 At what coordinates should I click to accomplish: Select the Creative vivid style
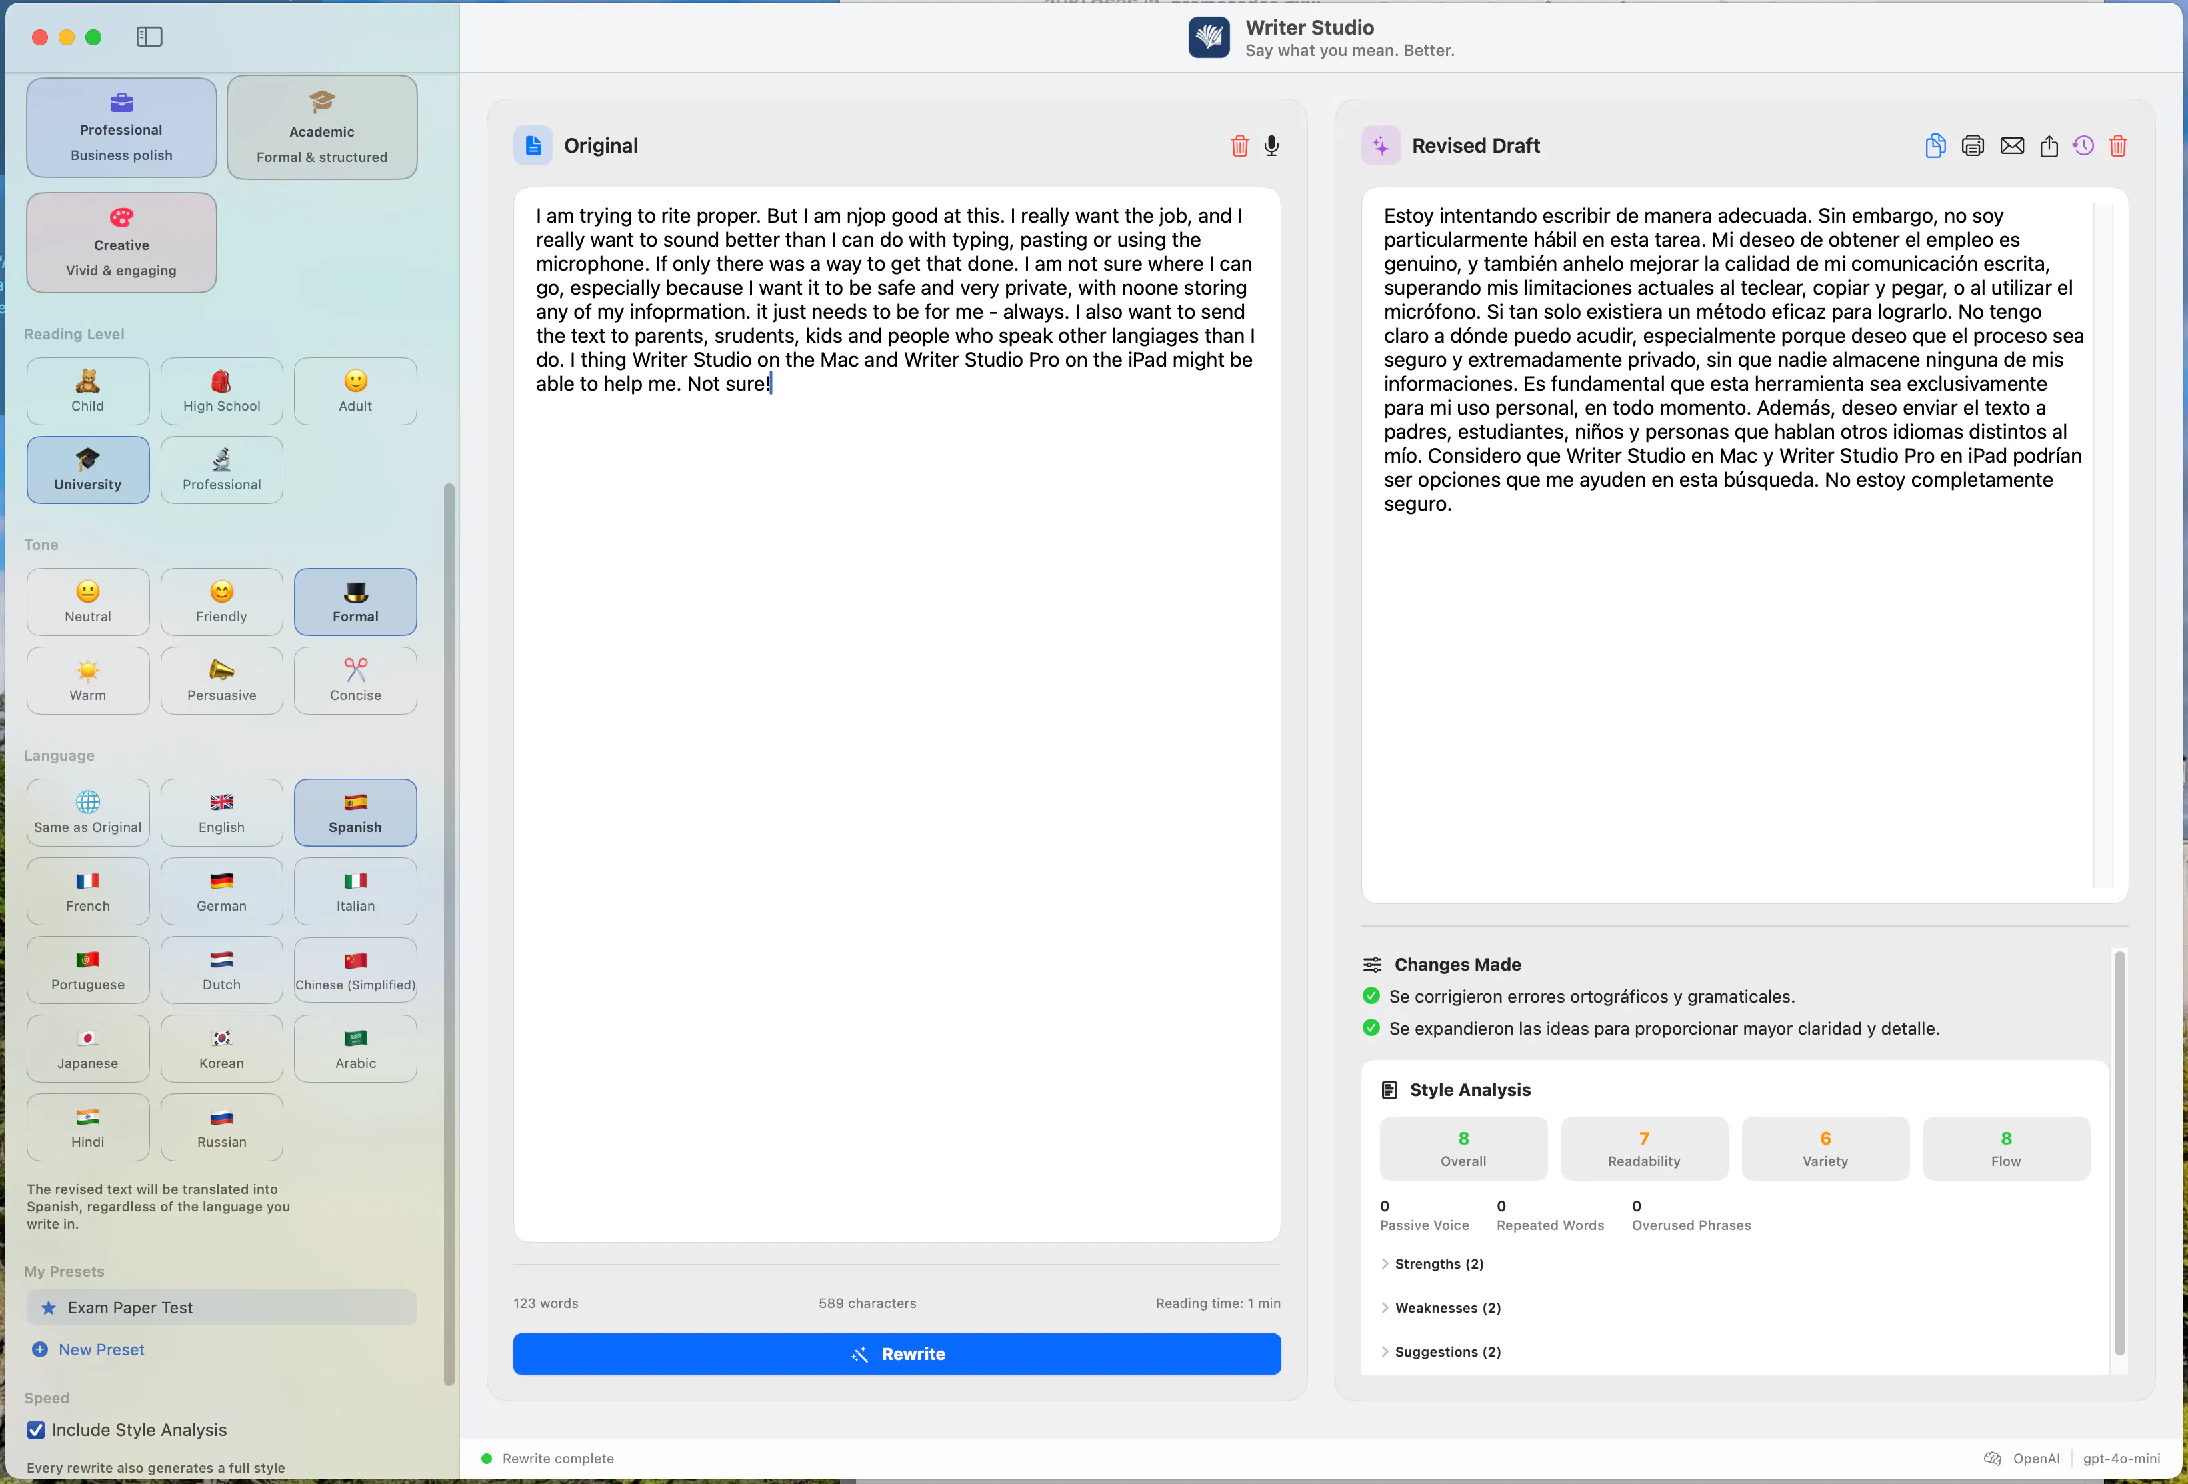click(x=121, y=243)
